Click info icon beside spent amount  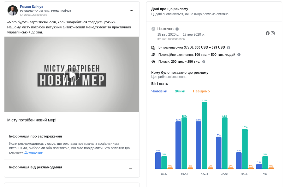[229, 48]
